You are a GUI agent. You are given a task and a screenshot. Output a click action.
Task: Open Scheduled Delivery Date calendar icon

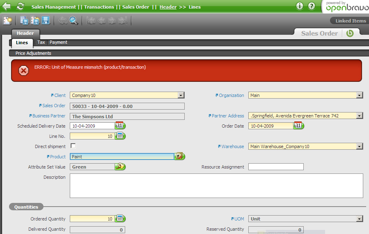[120, 126]
